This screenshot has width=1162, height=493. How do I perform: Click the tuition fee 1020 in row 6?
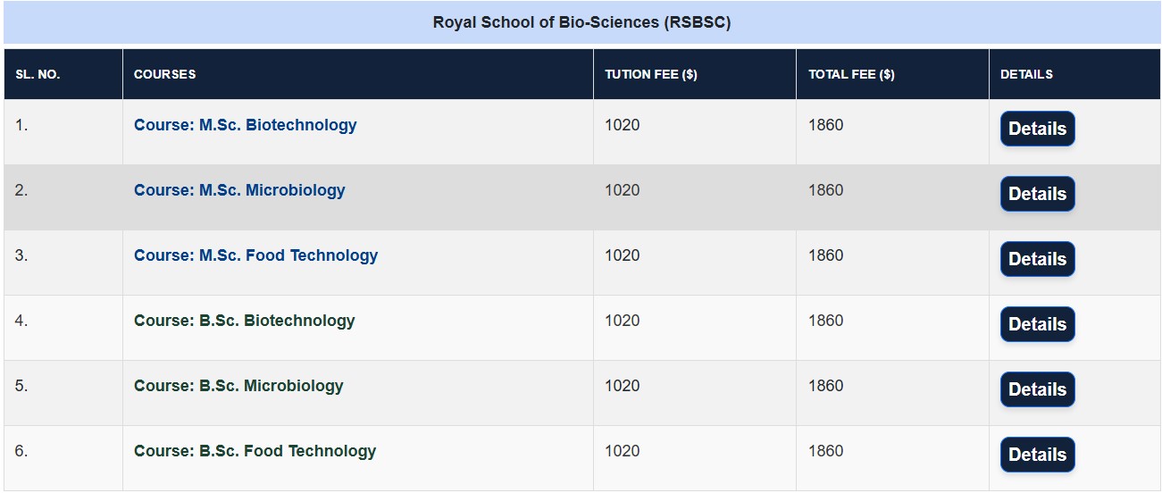622,451
